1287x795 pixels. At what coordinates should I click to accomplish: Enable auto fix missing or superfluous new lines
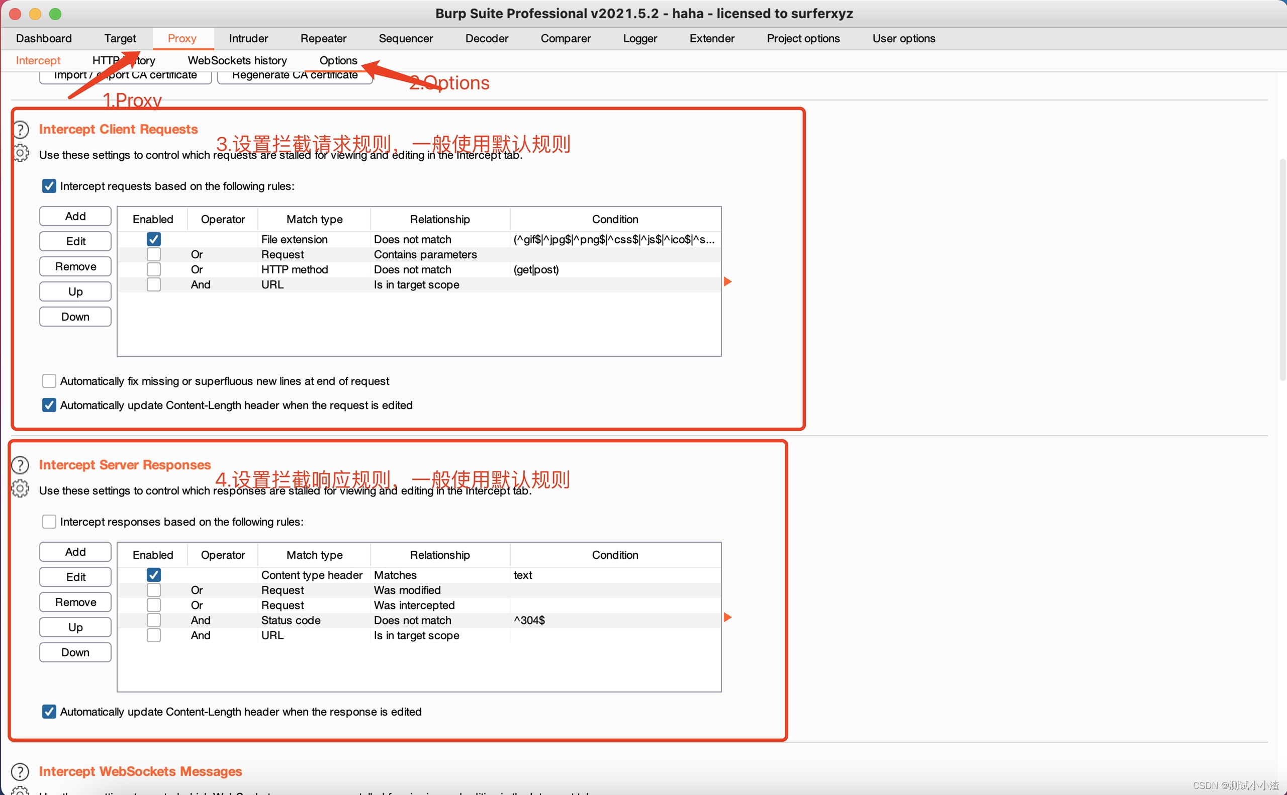(x=49, y=381)
